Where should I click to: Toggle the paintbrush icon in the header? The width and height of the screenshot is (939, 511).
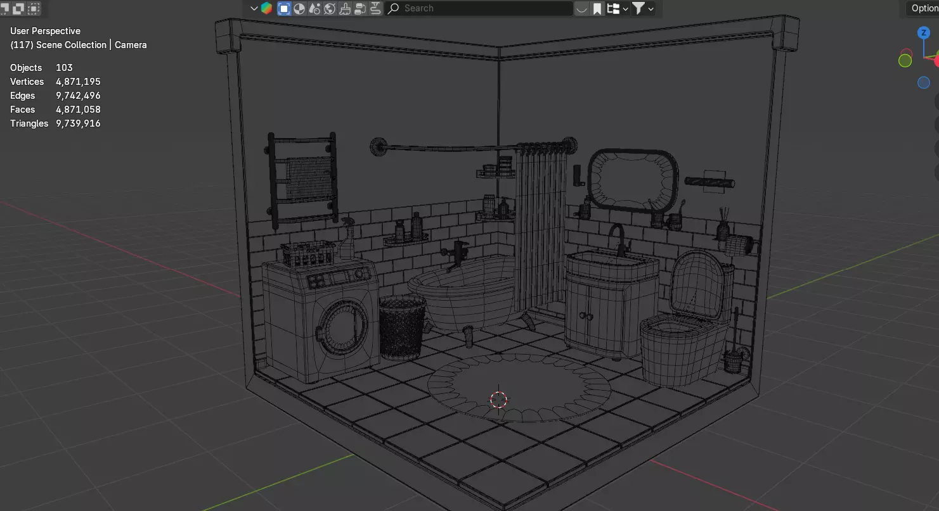[345, 8]
